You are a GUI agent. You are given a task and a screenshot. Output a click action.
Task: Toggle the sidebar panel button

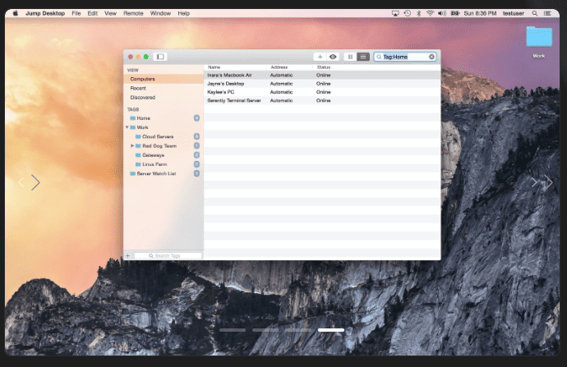(160, 57)
